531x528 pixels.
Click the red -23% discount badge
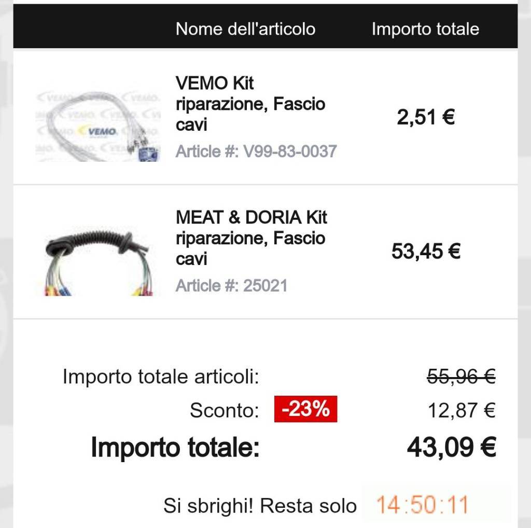coord(305,409)
